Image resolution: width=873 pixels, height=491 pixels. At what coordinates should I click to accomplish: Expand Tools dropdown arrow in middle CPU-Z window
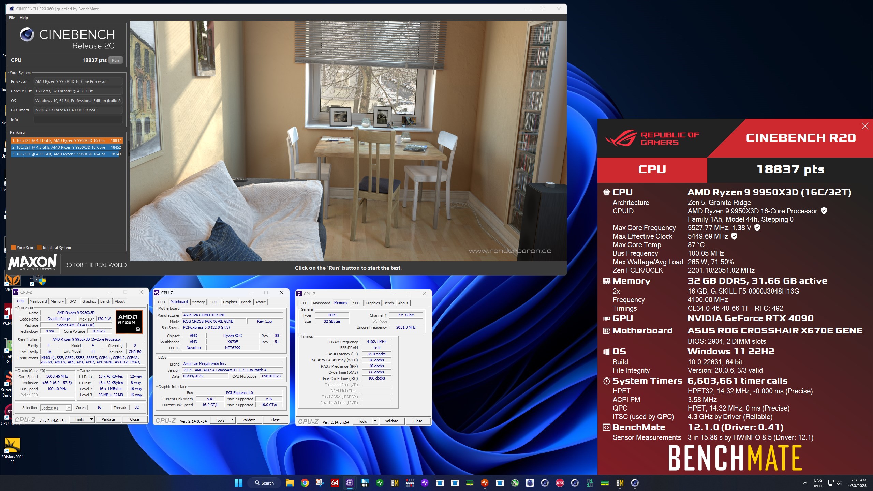tap(232, 420)
